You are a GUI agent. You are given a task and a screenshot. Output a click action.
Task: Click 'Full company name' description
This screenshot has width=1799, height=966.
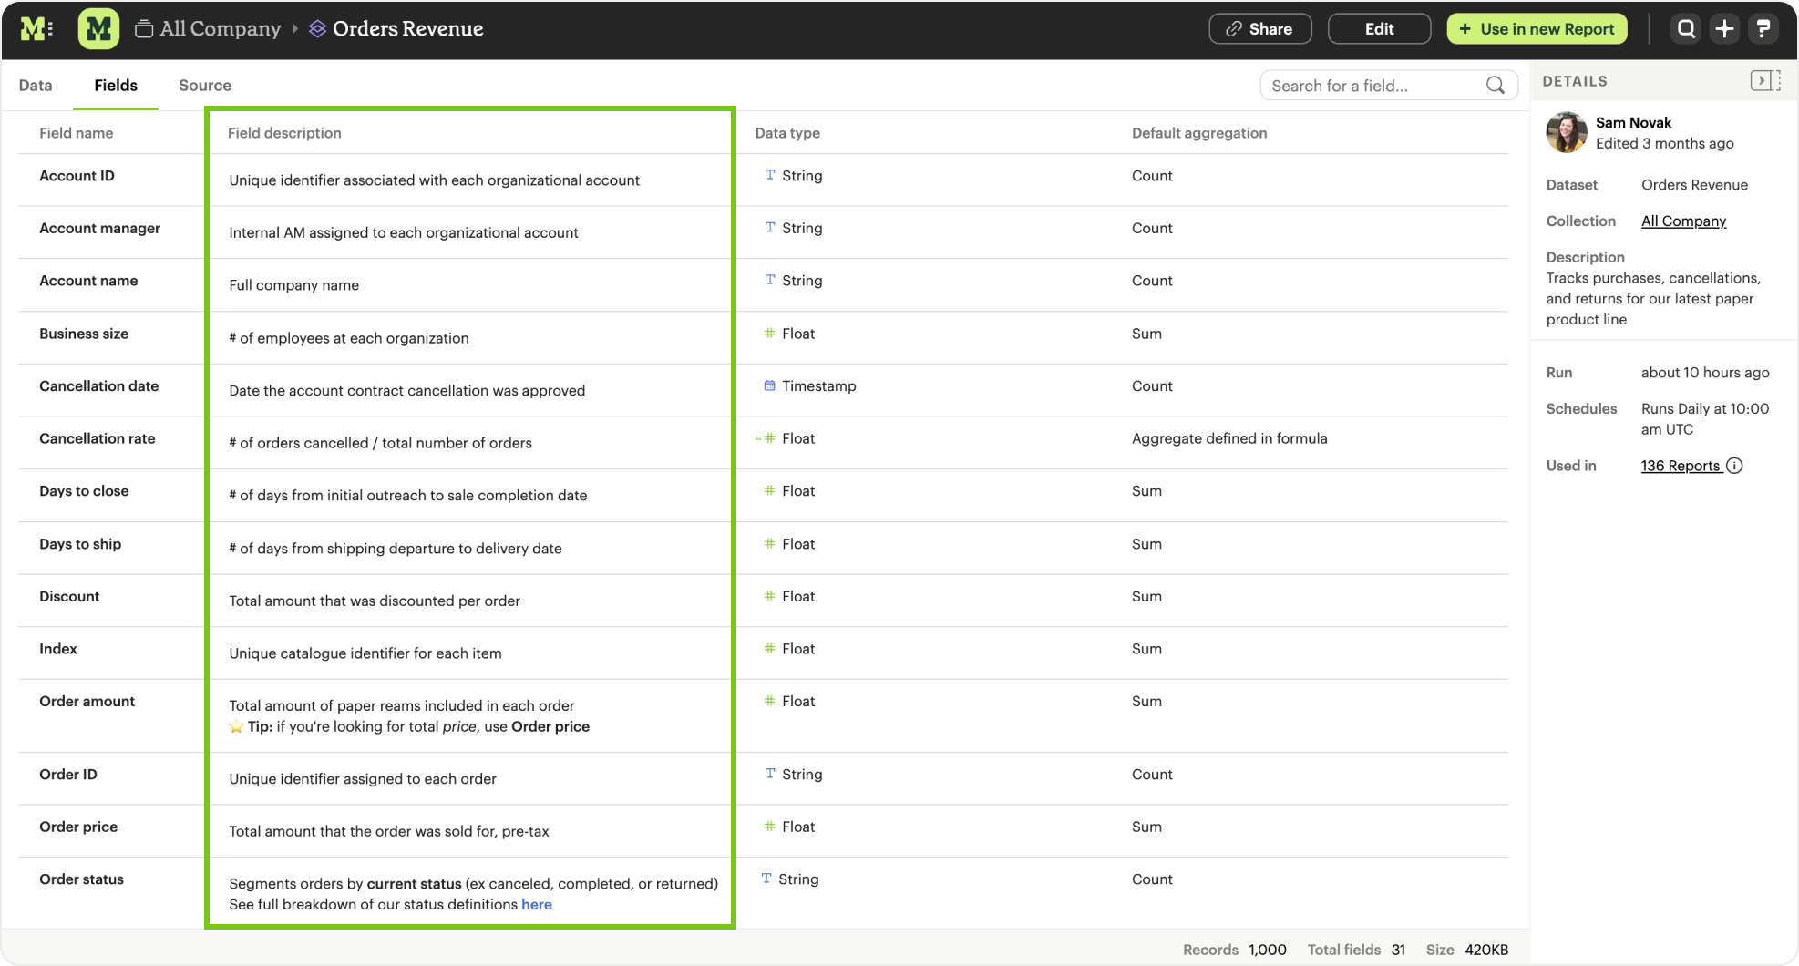click(293, 285)
